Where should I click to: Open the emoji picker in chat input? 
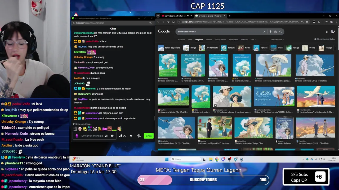[x=112, y=136]
